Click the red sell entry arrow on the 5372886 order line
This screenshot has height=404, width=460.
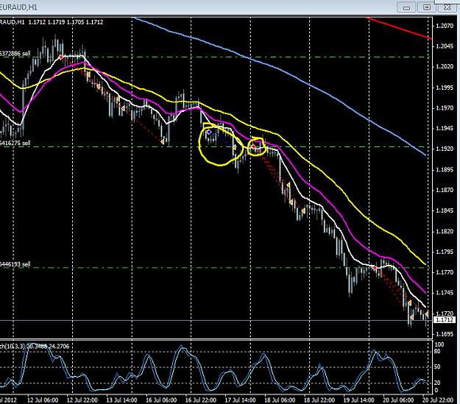[x=61, y=57]
